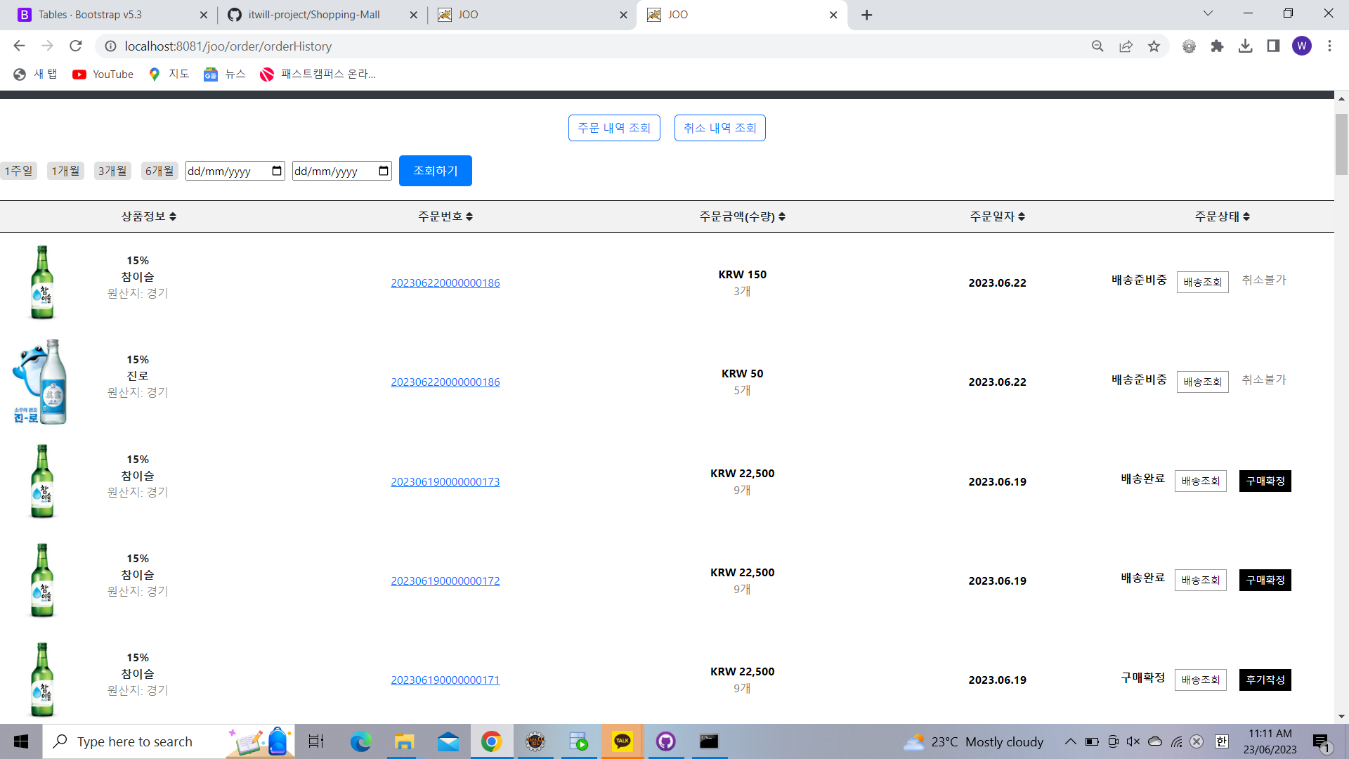The height and width of the screenshot is (759, 1349).
Task: Open order link 202306190000000173
Action: (x=445, y=482)
